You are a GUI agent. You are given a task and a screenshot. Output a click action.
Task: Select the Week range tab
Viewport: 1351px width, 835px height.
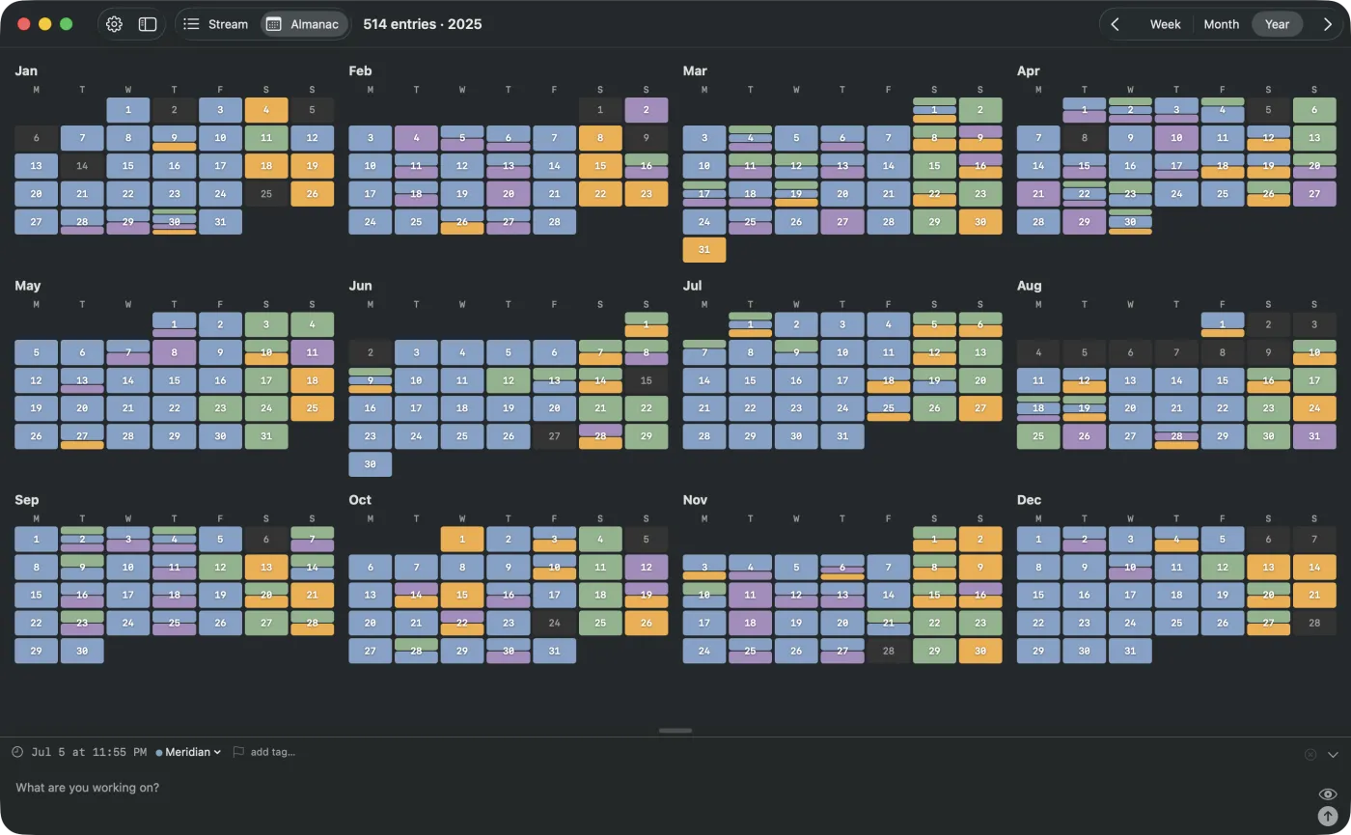(1165, 24)
